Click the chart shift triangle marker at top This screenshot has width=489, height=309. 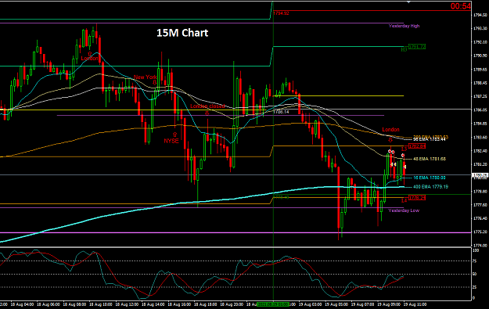pos(408,2)
